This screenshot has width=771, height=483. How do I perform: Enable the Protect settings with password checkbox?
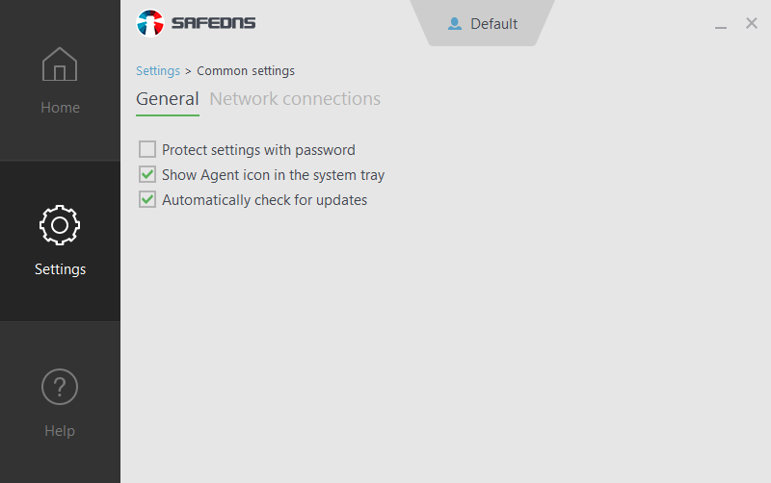(x=147, y=149)
